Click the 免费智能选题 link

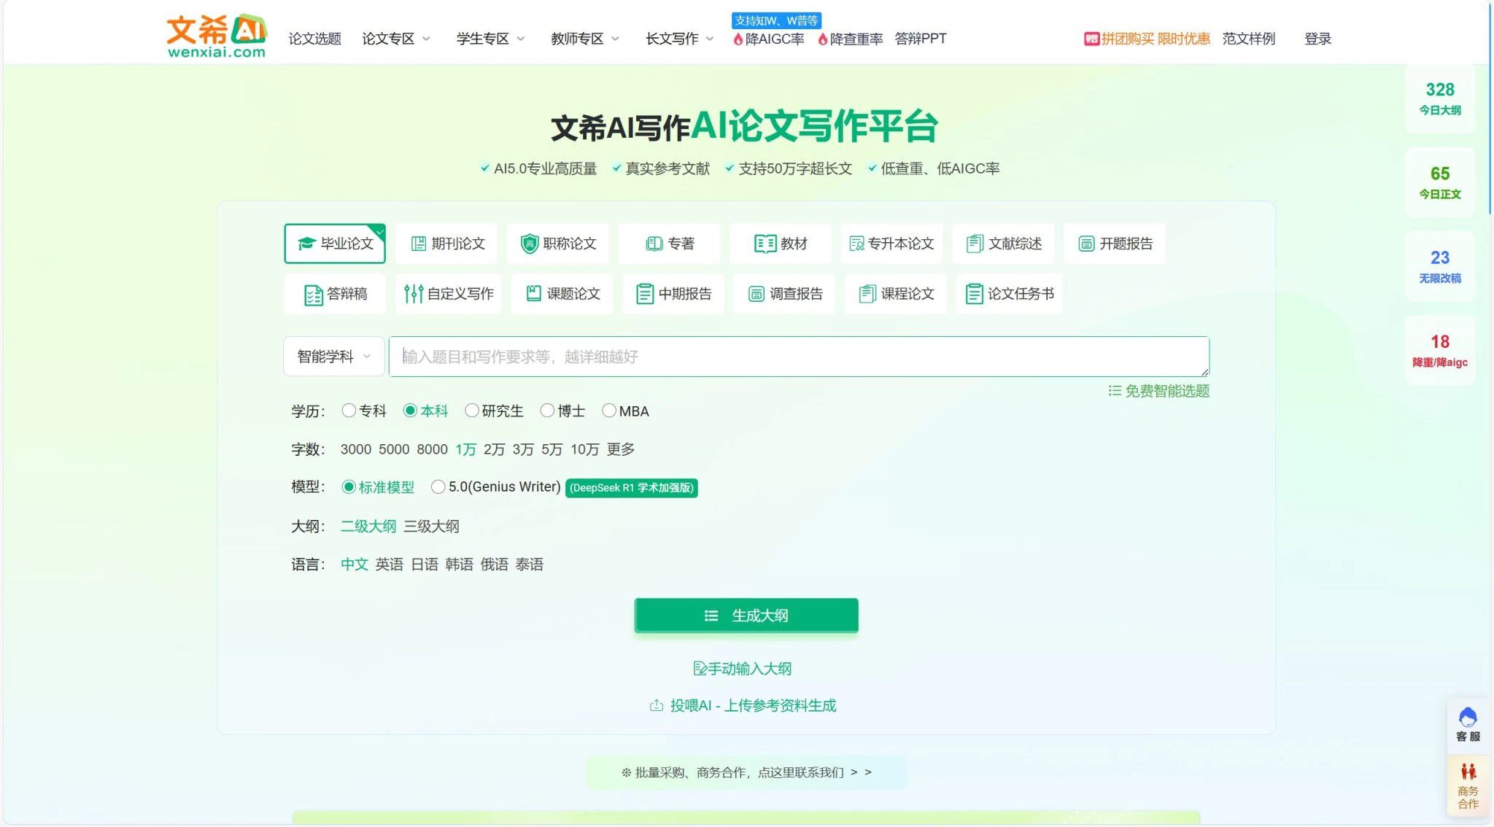point(1159,391)
